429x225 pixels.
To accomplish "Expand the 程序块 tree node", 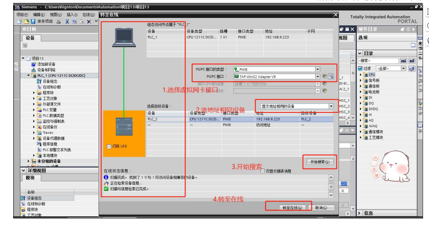I will (x=34, y=93).
